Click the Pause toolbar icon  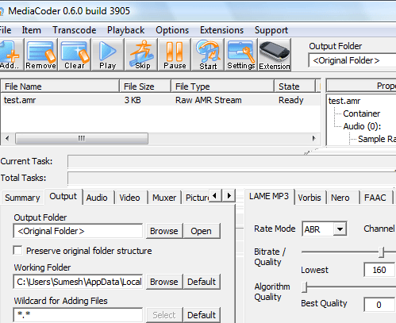pyautogui.click(x=175, y=55)
